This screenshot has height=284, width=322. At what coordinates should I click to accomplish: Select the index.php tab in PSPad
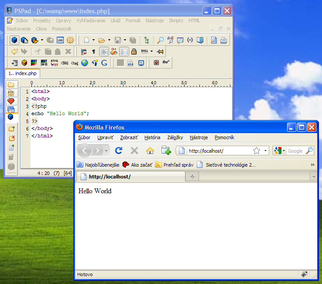pos(22,73)
